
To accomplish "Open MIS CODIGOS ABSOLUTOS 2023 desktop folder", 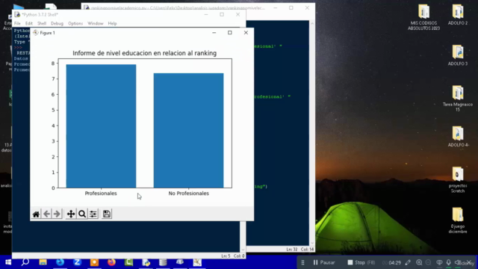I will (423, 17).
